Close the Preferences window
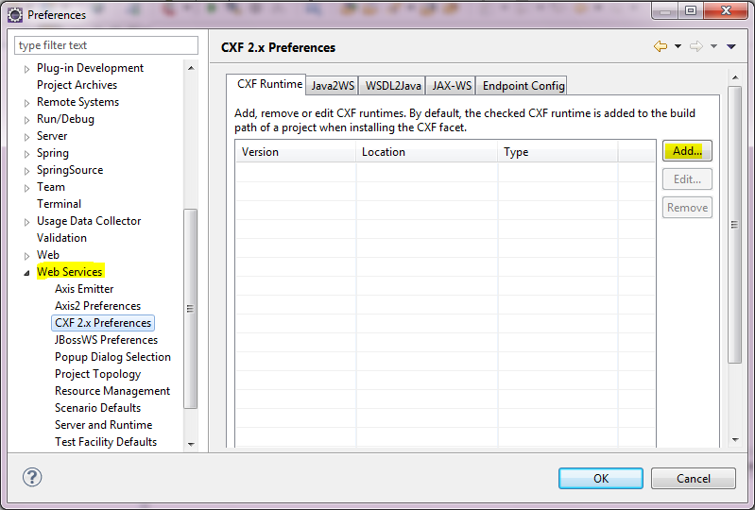This screenshot has width=755, height=510. tap(726, 10)
